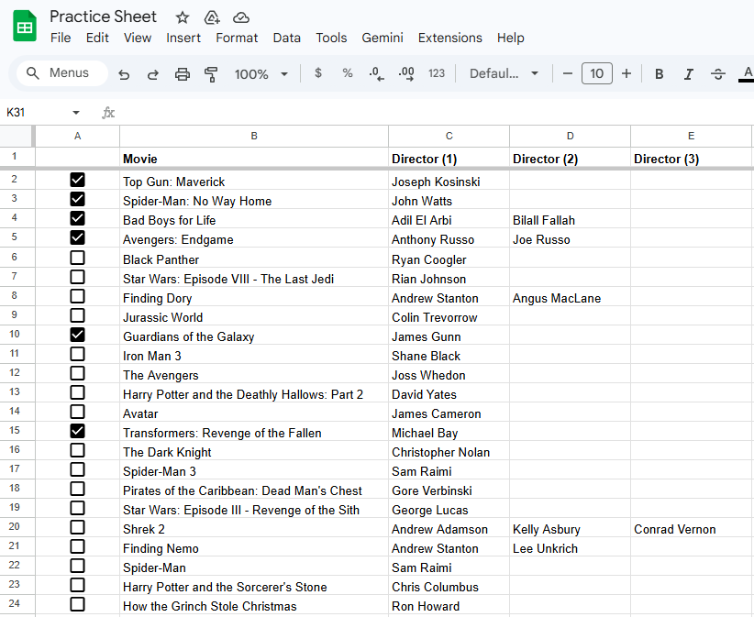This screenshot has width=754, height=617.
Task: Activate the Paint format tool
Action: [211, 74]
